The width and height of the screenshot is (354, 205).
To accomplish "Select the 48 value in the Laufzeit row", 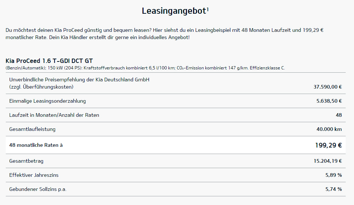I will (x=338, y=115).
